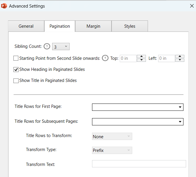
Task: Close the Advanced Settings dialog
Action: coord(192,6)
